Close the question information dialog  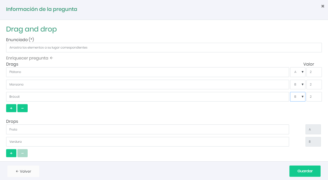[x=323, y=6]
